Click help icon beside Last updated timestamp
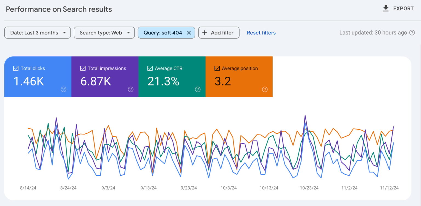This screenshot has width=421, height=206. click(x=412, y=33)
